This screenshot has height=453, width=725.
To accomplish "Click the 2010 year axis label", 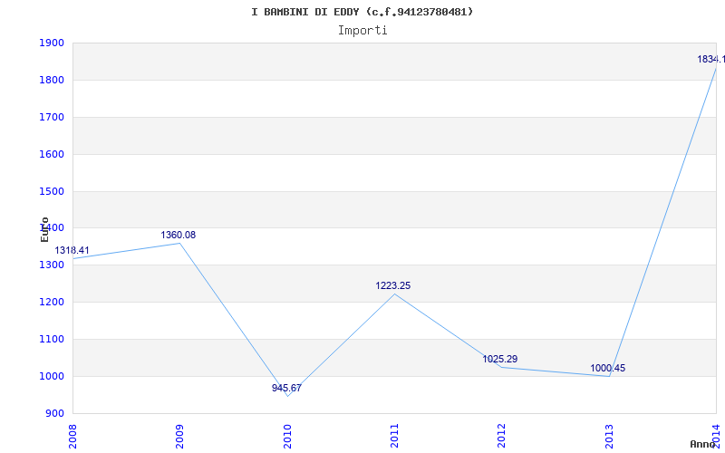I will point(287,436).
